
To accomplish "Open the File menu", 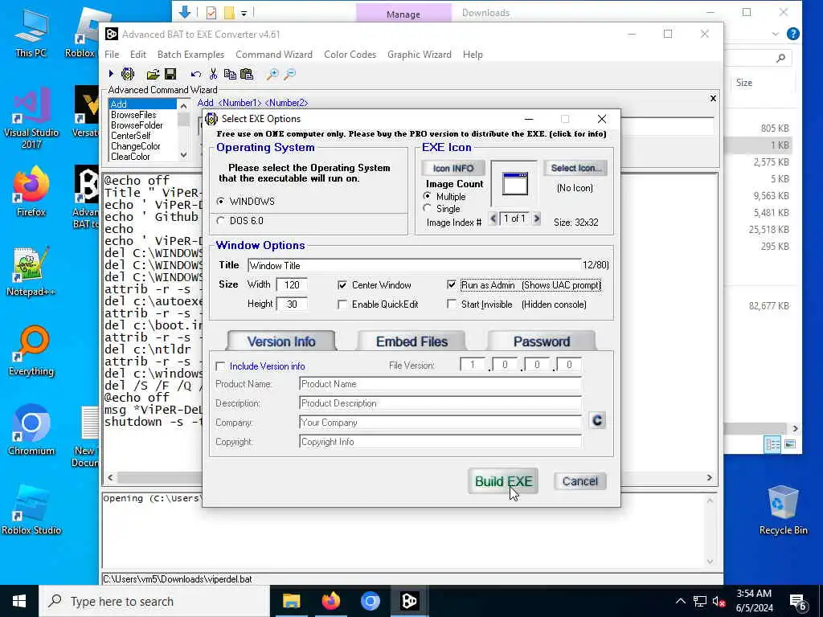I will point(112,55).
